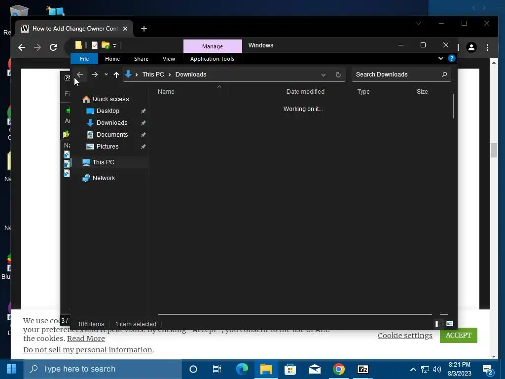Click Do not sell my personal information

[88, 350]
